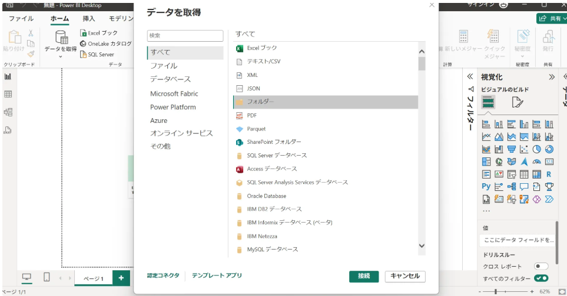This screenshot has height=296, width=567.
Task: Switch to mobile layout icon at bottom
Action: point(47,277)
